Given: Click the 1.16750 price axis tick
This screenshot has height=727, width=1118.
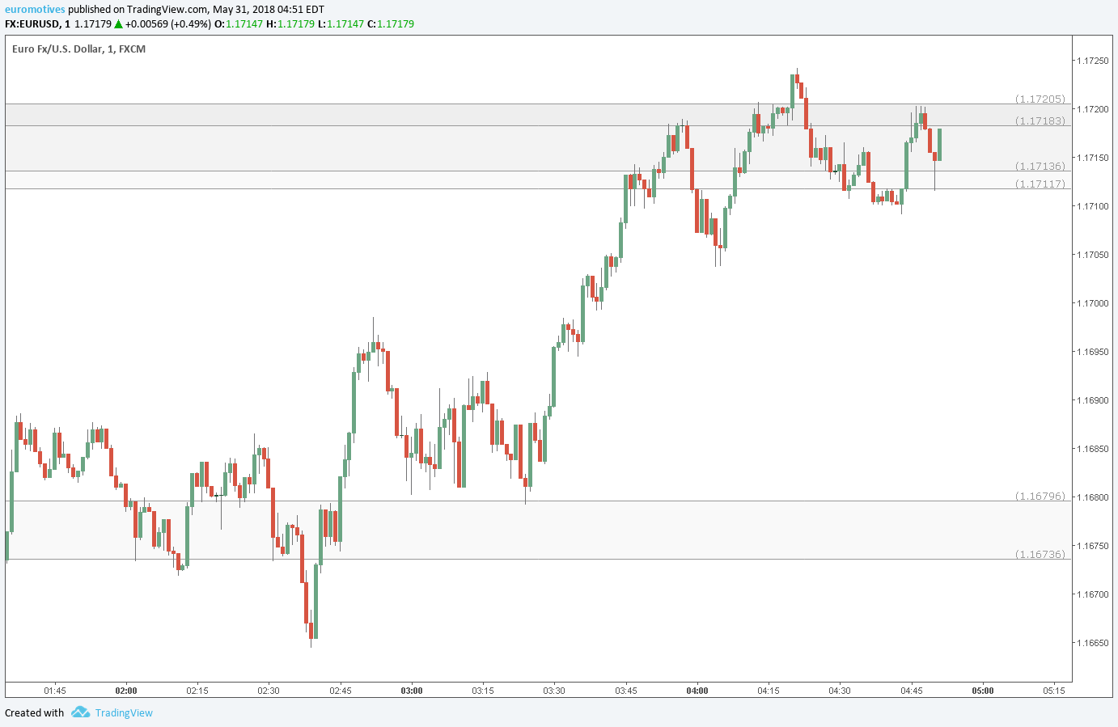Looking at the screenshot, I should coord(1092,546).
